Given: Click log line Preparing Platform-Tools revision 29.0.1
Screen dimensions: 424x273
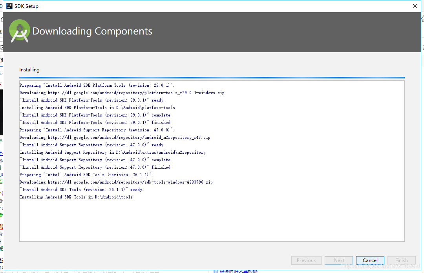Looking at the screenshot, I should tap(97, 85).
